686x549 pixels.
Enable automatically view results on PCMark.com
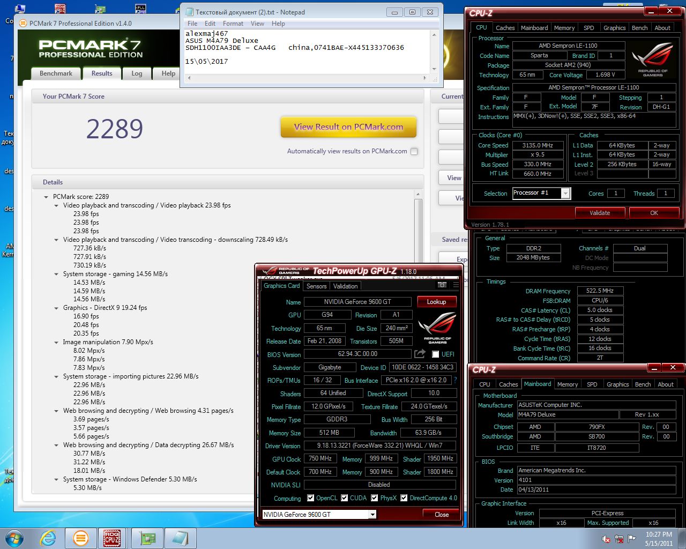coord(414,151)
